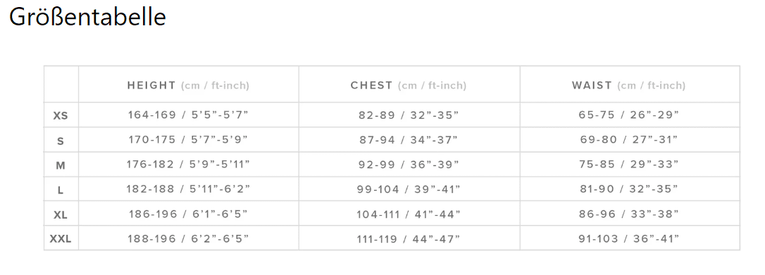
Task: Click the S size row label
Action: coord(61,141)
